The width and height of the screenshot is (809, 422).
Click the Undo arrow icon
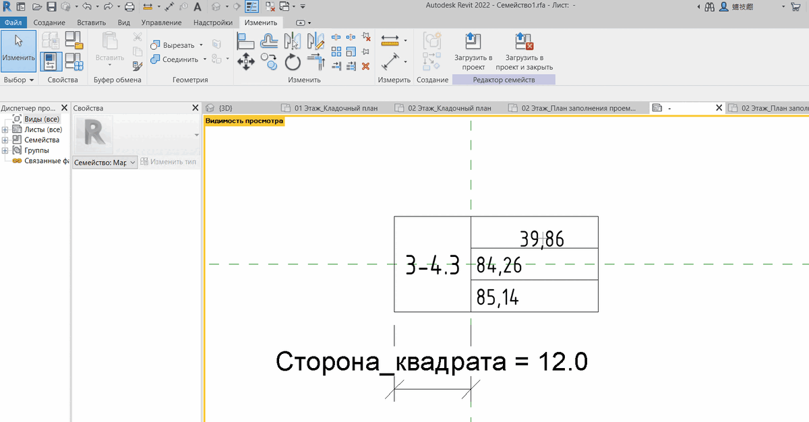(x=88, y=6)
